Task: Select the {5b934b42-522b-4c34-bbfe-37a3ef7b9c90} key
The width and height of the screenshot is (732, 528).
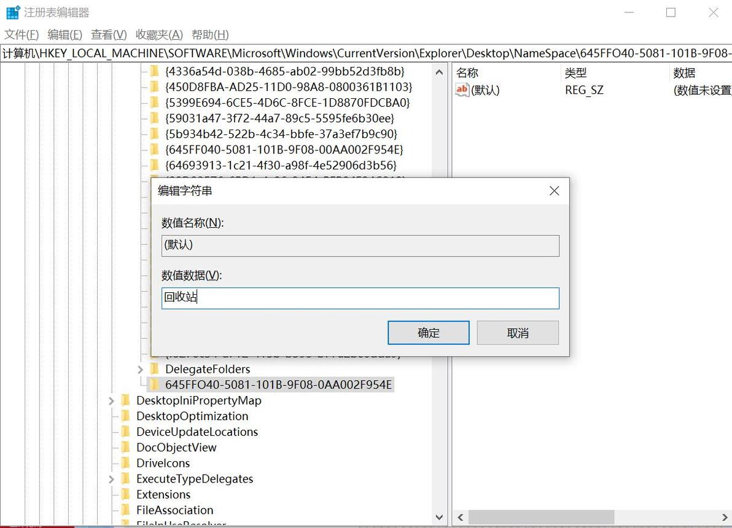Action: coord(281,134)
